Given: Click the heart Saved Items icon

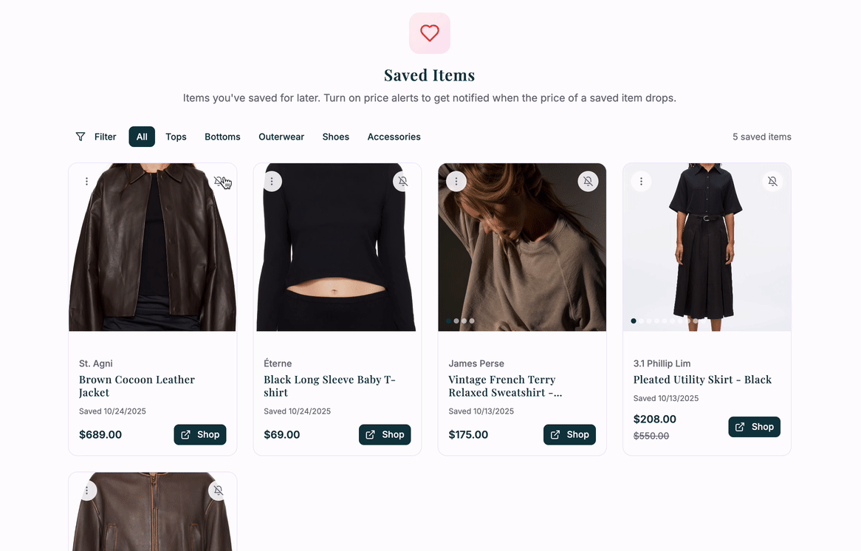Looking at the screenshot, I should (430, 33).
